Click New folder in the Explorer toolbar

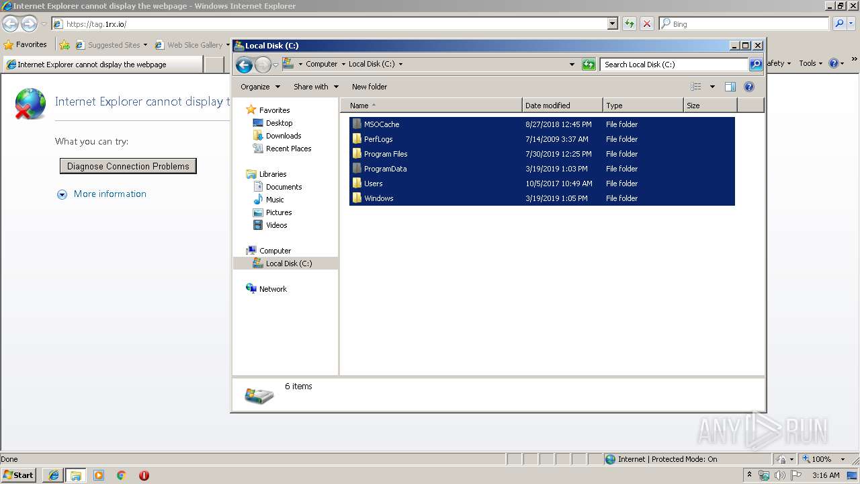[370, 87]
